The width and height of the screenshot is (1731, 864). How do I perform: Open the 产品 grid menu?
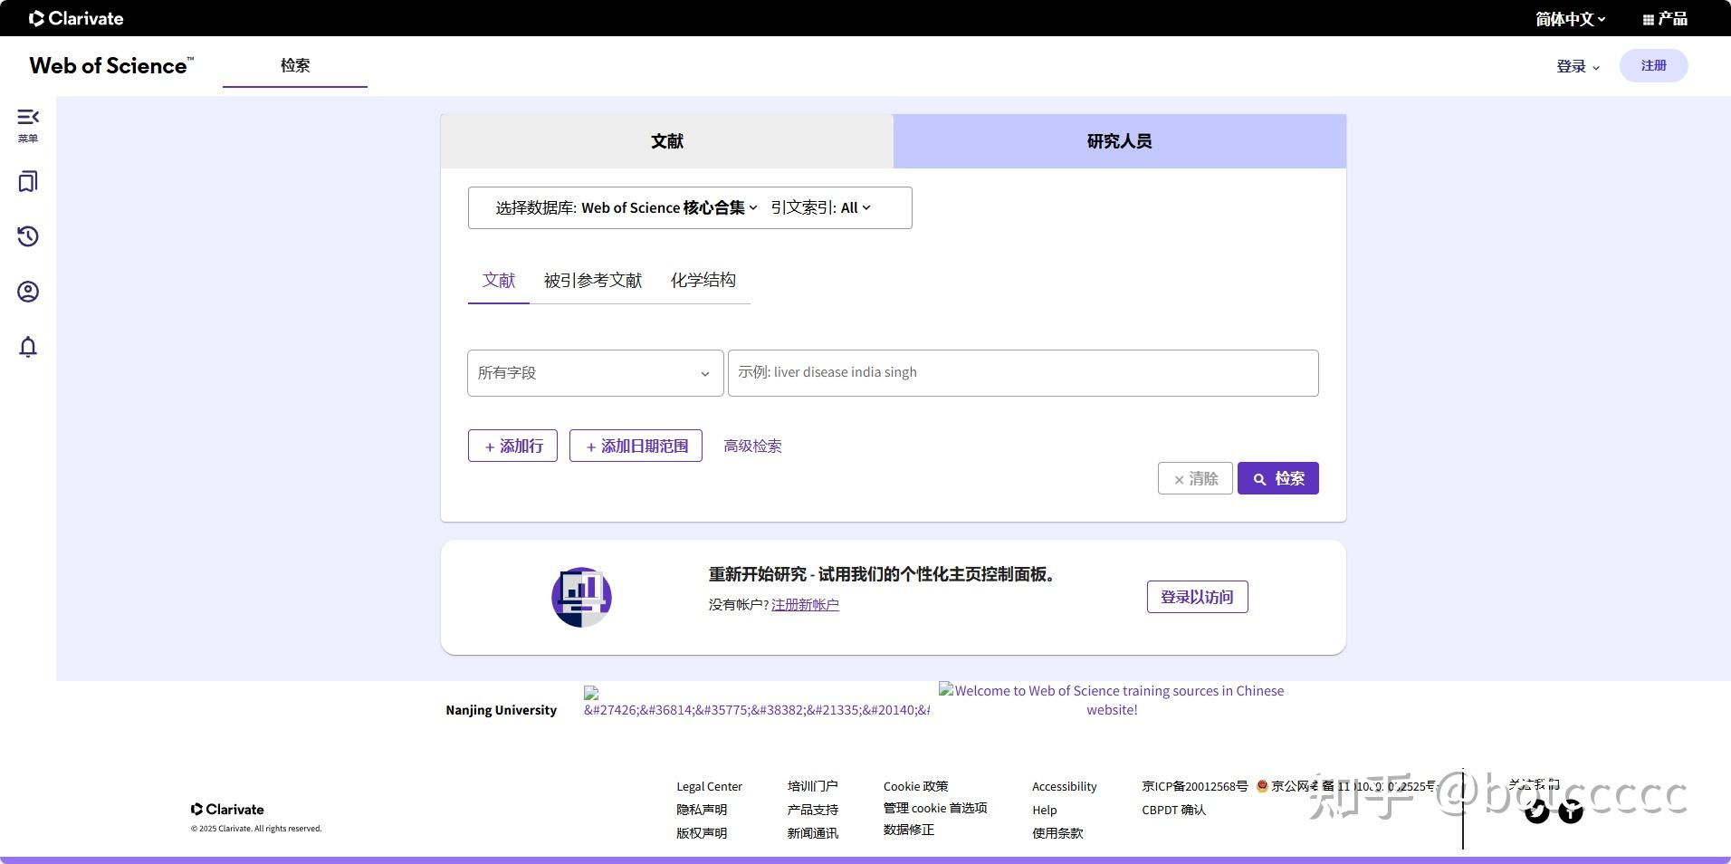tap(1665, 19)
